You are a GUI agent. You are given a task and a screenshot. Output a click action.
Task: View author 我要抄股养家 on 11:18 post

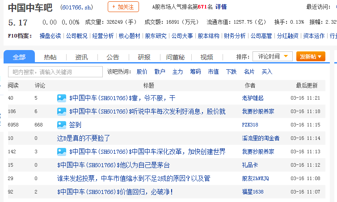(x=258, y=112)
